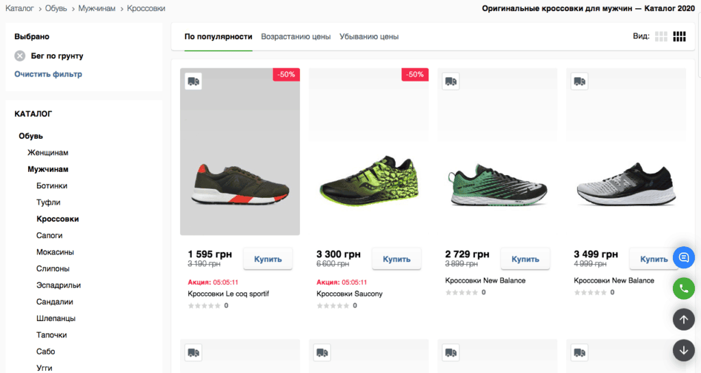Open 'Угги' subcategory

(x=44, y=368)
